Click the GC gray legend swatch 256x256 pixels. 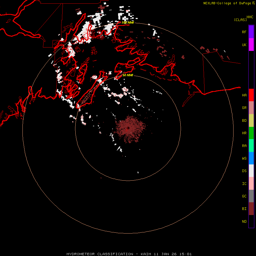(x=251, y=196)
